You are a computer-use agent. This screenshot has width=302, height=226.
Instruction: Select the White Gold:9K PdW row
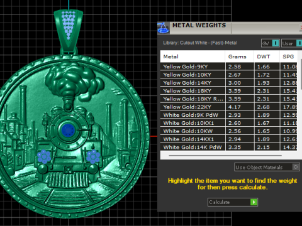[x=228, y=115]
